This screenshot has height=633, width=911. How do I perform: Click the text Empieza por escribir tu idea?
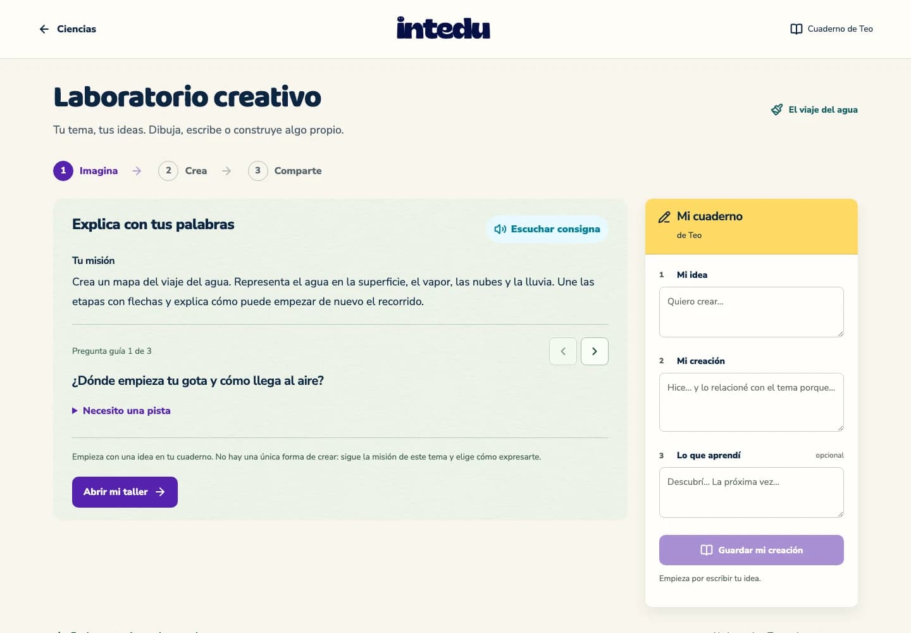tap(710, 579)
